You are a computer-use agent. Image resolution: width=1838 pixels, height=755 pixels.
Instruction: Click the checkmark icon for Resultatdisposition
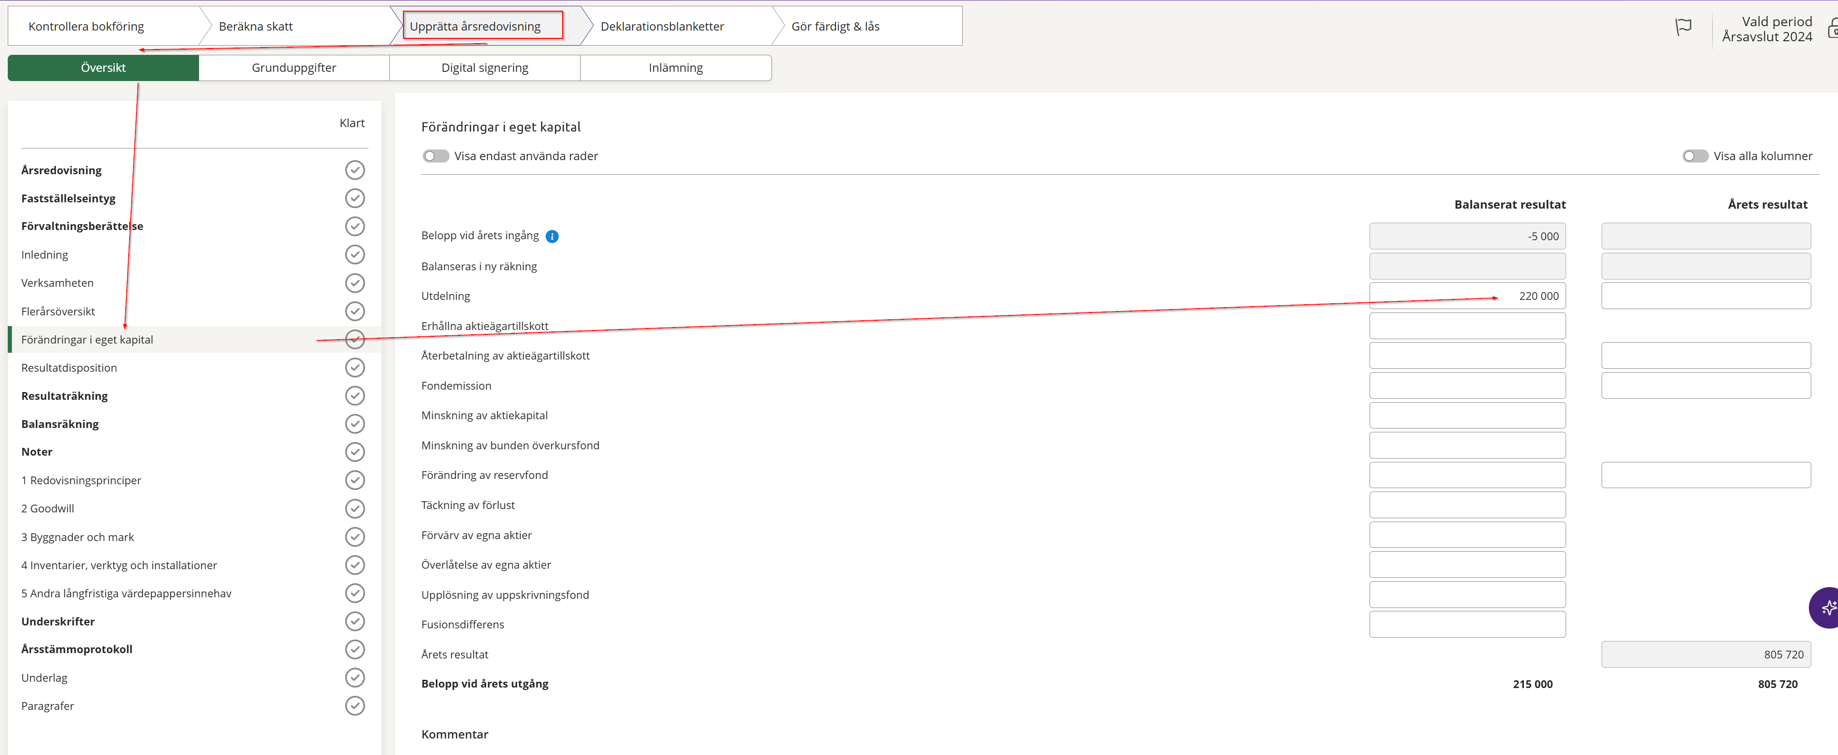[354, 367]
